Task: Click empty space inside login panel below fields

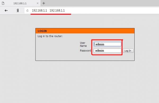Action: (x=85, y=57)
